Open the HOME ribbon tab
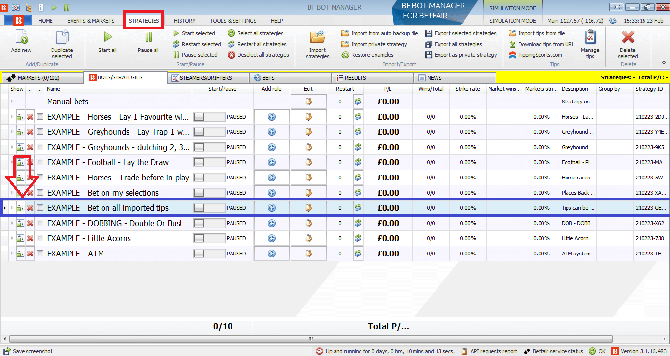Screen dimensions: 670x356 click(46, 21)
